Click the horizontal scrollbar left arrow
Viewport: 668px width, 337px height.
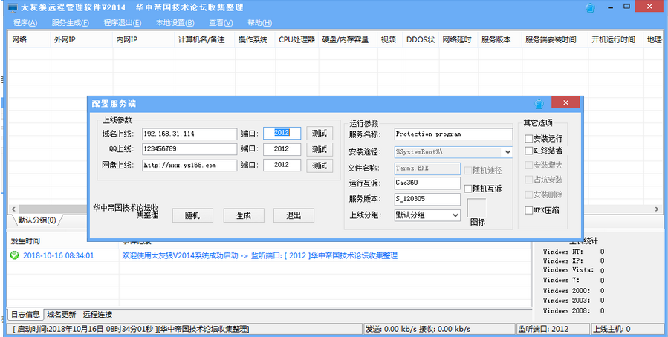tap(13, 209)
